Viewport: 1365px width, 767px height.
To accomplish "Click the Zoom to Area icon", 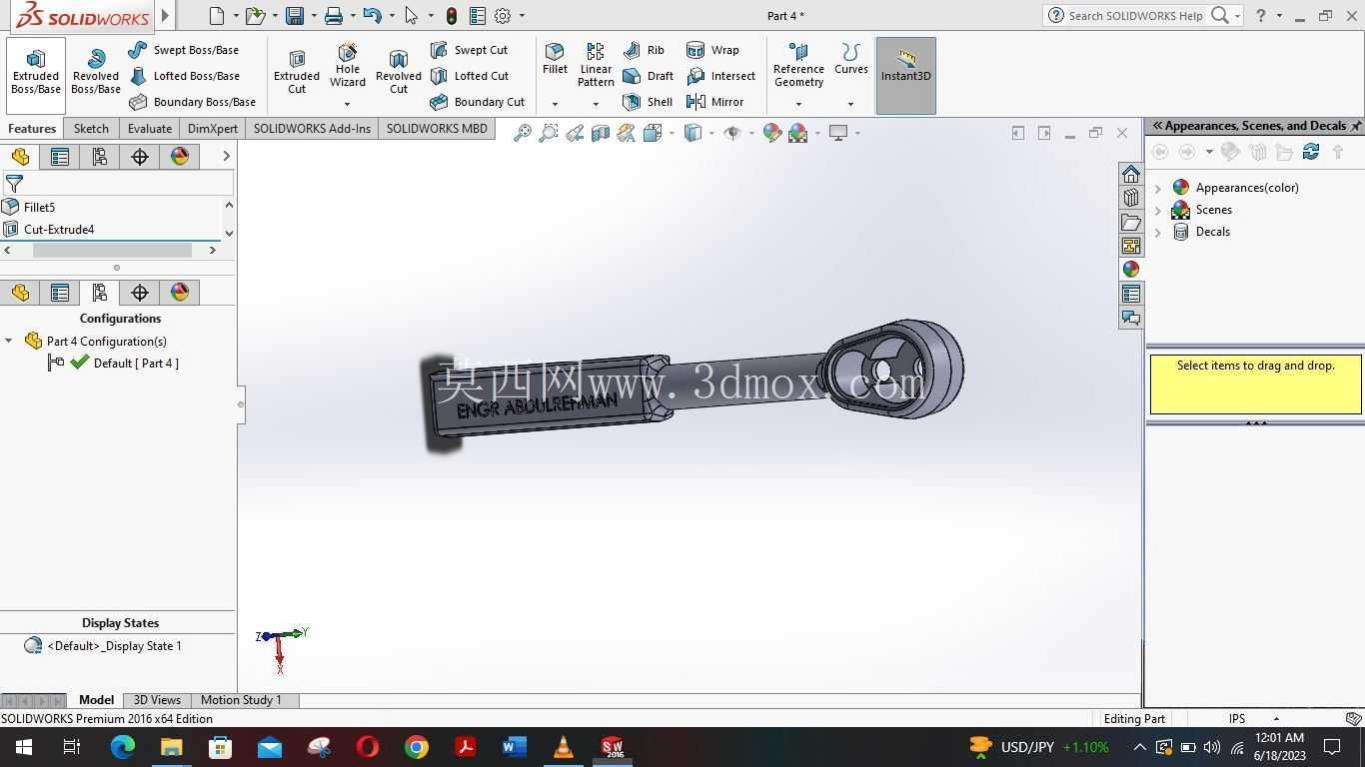I will 548,133.
